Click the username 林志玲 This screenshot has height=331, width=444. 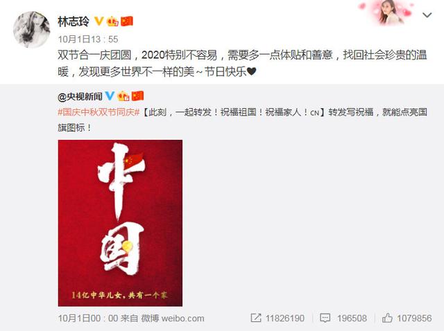click(74, 21)
